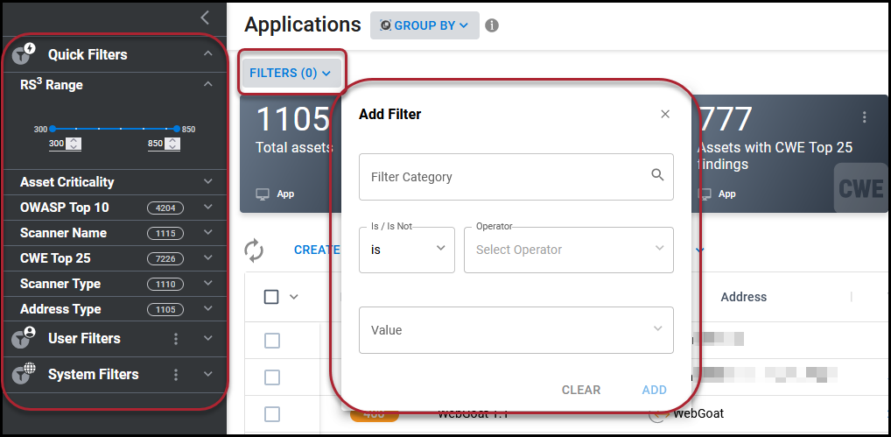
Task: Collapse the sidebar with the left chevron
Action: coord(205,18)
